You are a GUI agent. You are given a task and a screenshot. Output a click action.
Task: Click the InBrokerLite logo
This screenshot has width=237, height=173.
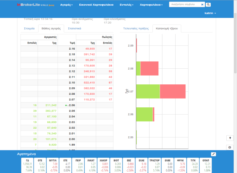coord(29,5)
